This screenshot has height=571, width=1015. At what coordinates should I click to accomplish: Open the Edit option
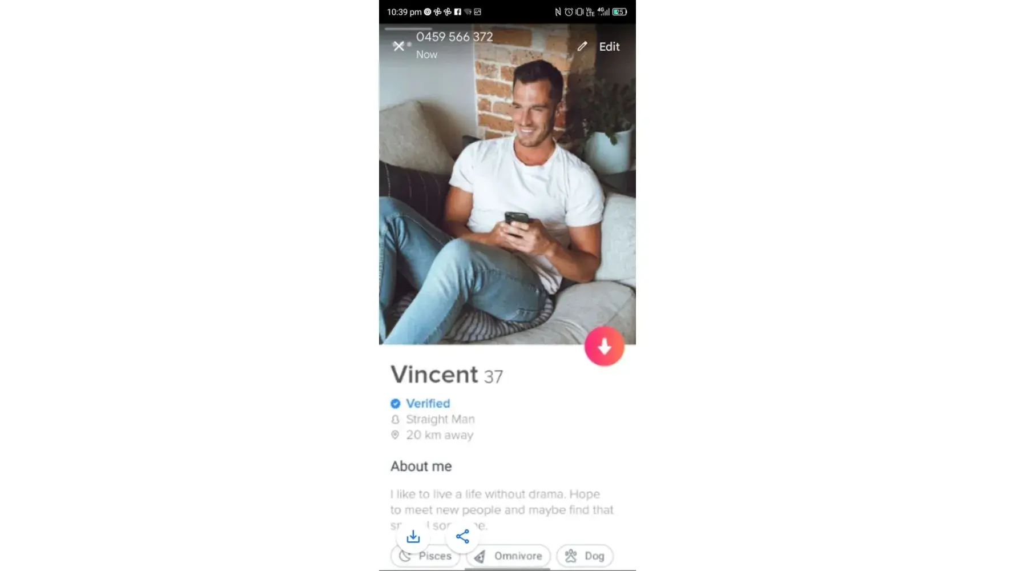tap(609, 47)
